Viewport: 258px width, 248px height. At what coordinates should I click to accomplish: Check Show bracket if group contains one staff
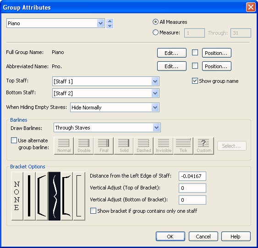[93, 211]
